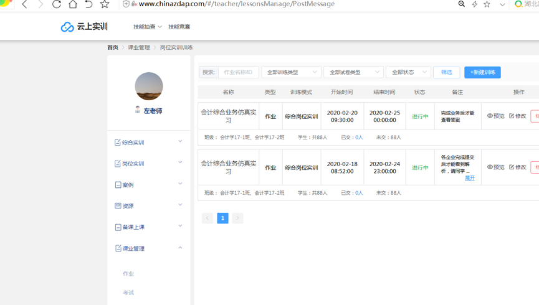Click the browser reload icon
The height and width of the screenshot is (305, 539).
(57, 4)
